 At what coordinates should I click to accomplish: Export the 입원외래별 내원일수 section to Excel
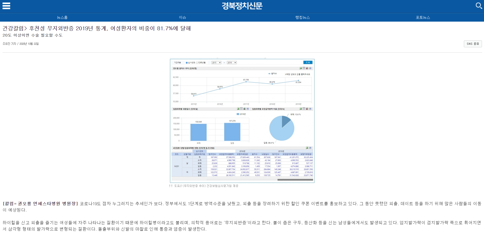click(238, 109)
